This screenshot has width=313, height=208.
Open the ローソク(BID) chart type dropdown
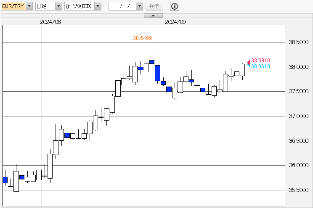tap(98, 6)
